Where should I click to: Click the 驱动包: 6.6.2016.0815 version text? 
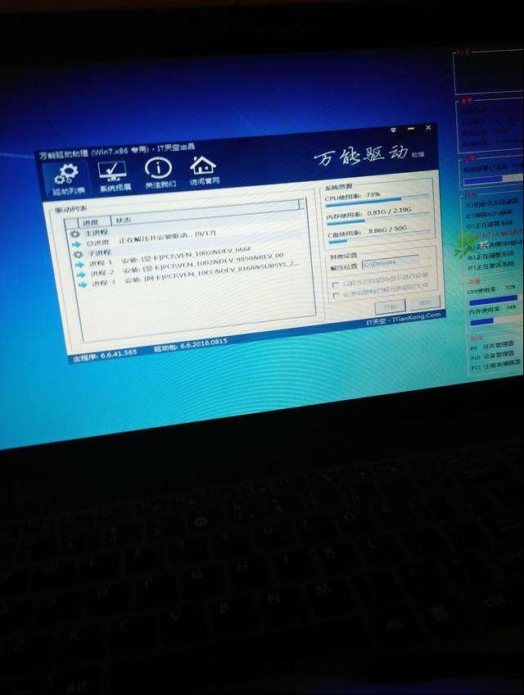coord(191,346)
